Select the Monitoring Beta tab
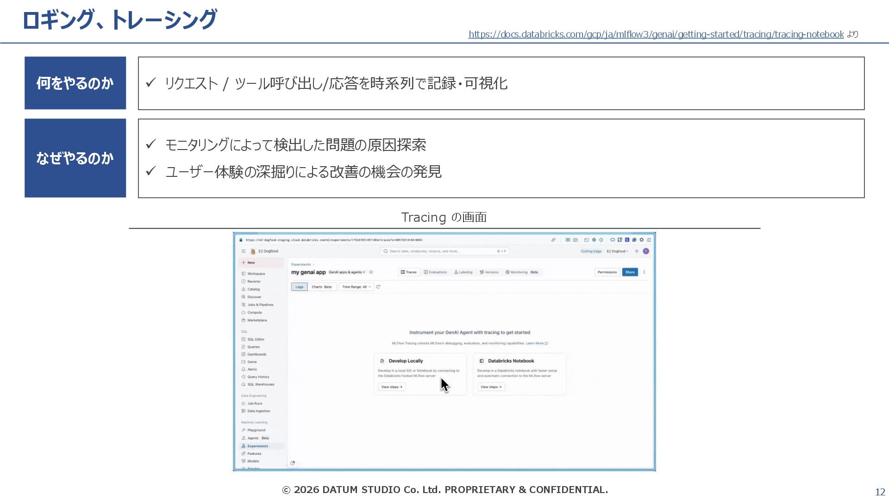889x500 pixels. click(x=521, y=272)
